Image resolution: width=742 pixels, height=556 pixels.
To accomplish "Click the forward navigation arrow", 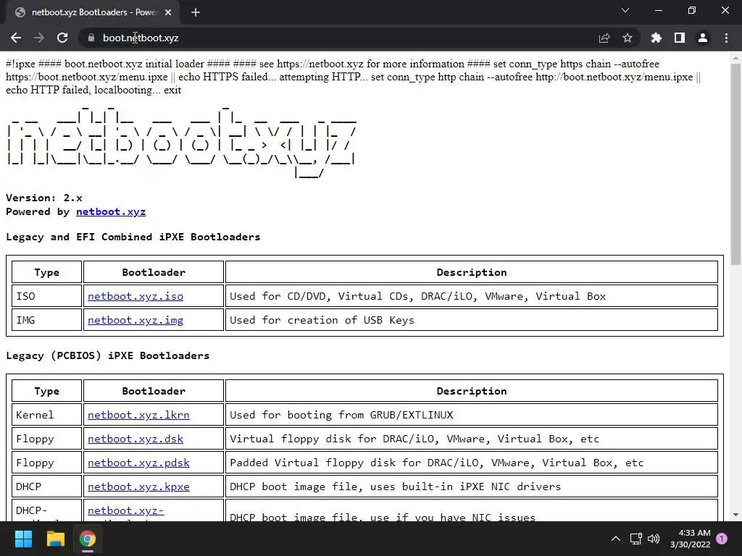I will coord(39,38).
